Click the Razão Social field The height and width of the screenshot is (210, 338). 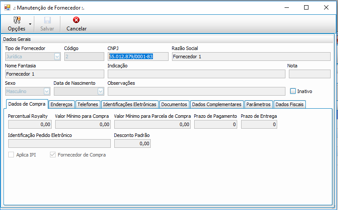coord(251,57)
